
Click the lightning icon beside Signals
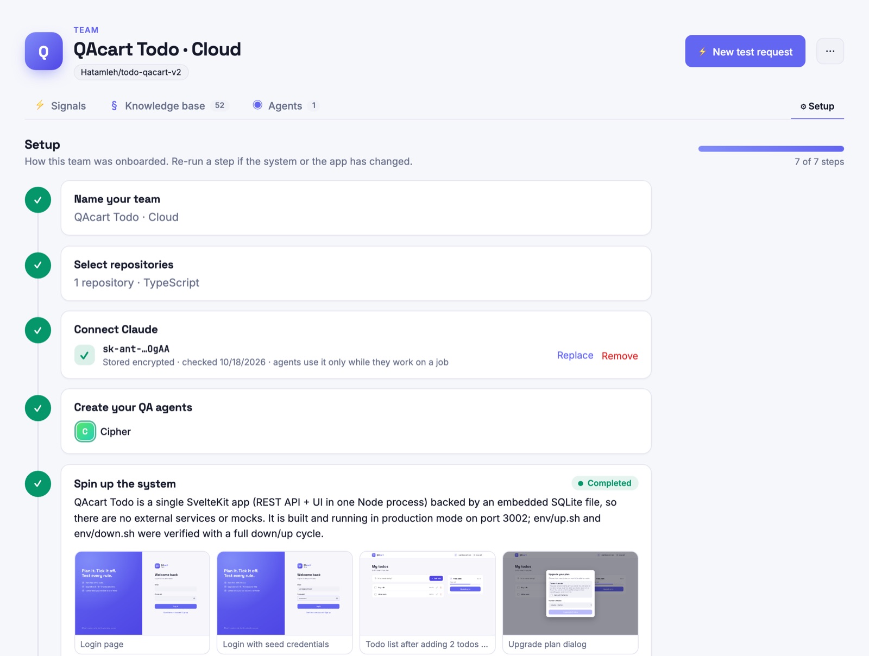[x=40, y=105]
